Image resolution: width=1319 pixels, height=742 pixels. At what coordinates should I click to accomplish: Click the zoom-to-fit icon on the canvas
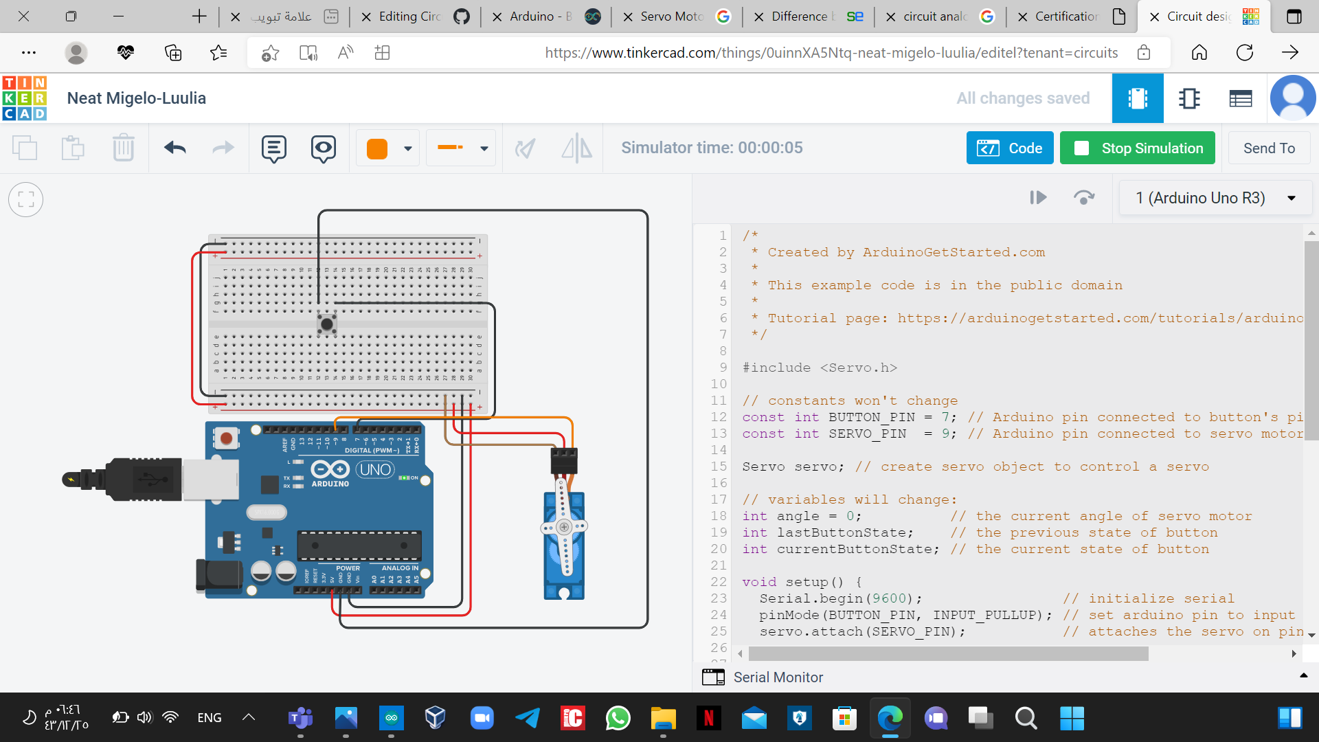(25, 199)
